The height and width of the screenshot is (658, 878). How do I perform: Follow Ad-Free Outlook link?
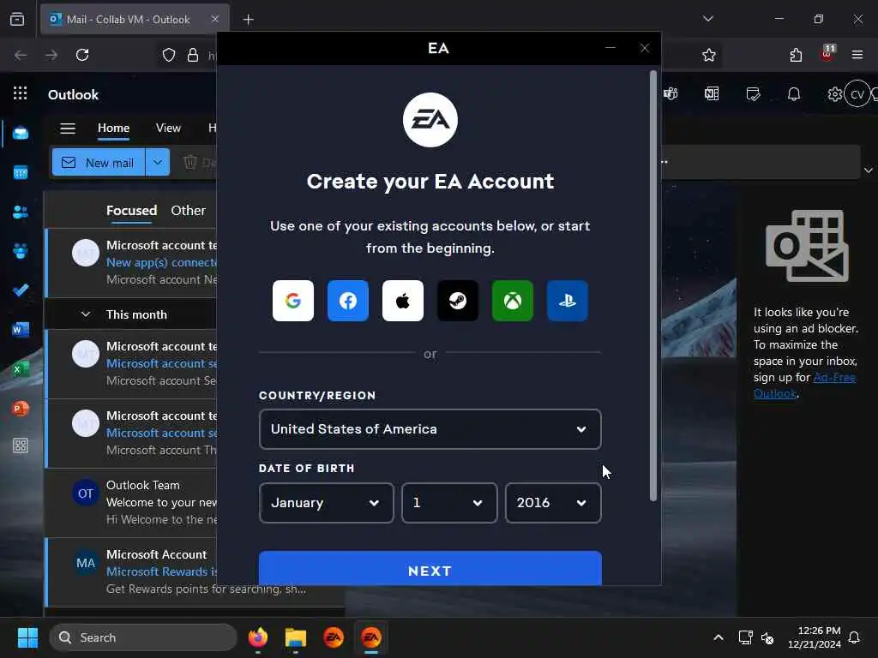[x=804, y=386]
